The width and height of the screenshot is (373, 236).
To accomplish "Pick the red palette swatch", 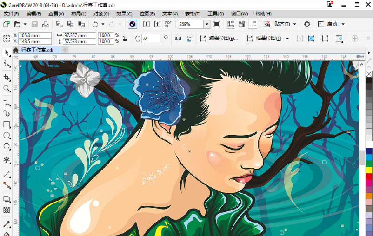I will pyautogui.click(x=369, y=177).
